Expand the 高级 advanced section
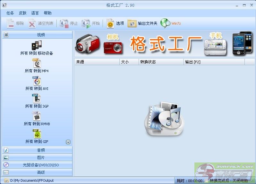Viewport: 256px width, 184px height. click(x=38, y=172)
